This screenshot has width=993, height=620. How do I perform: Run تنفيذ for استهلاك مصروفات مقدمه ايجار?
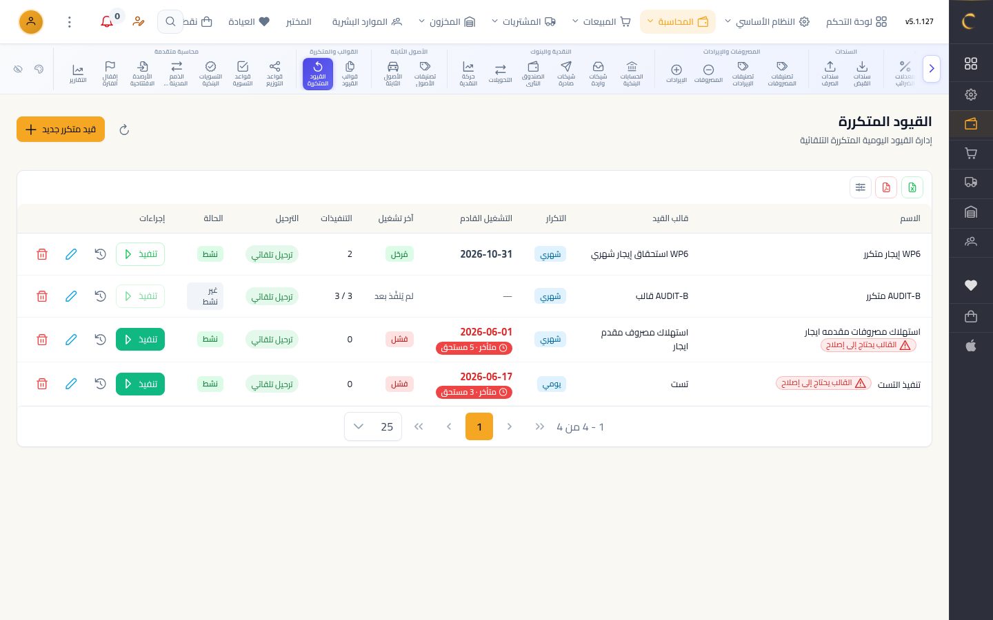(x=141, y=340)
